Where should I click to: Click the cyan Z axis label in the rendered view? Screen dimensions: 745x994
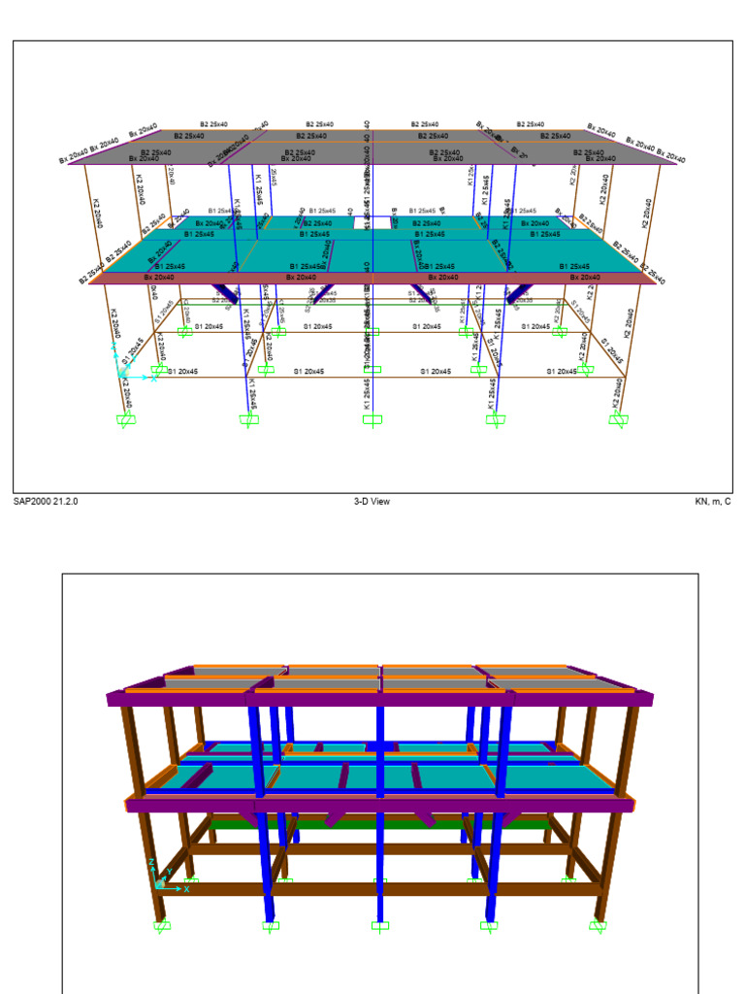[x=152, y=863]
